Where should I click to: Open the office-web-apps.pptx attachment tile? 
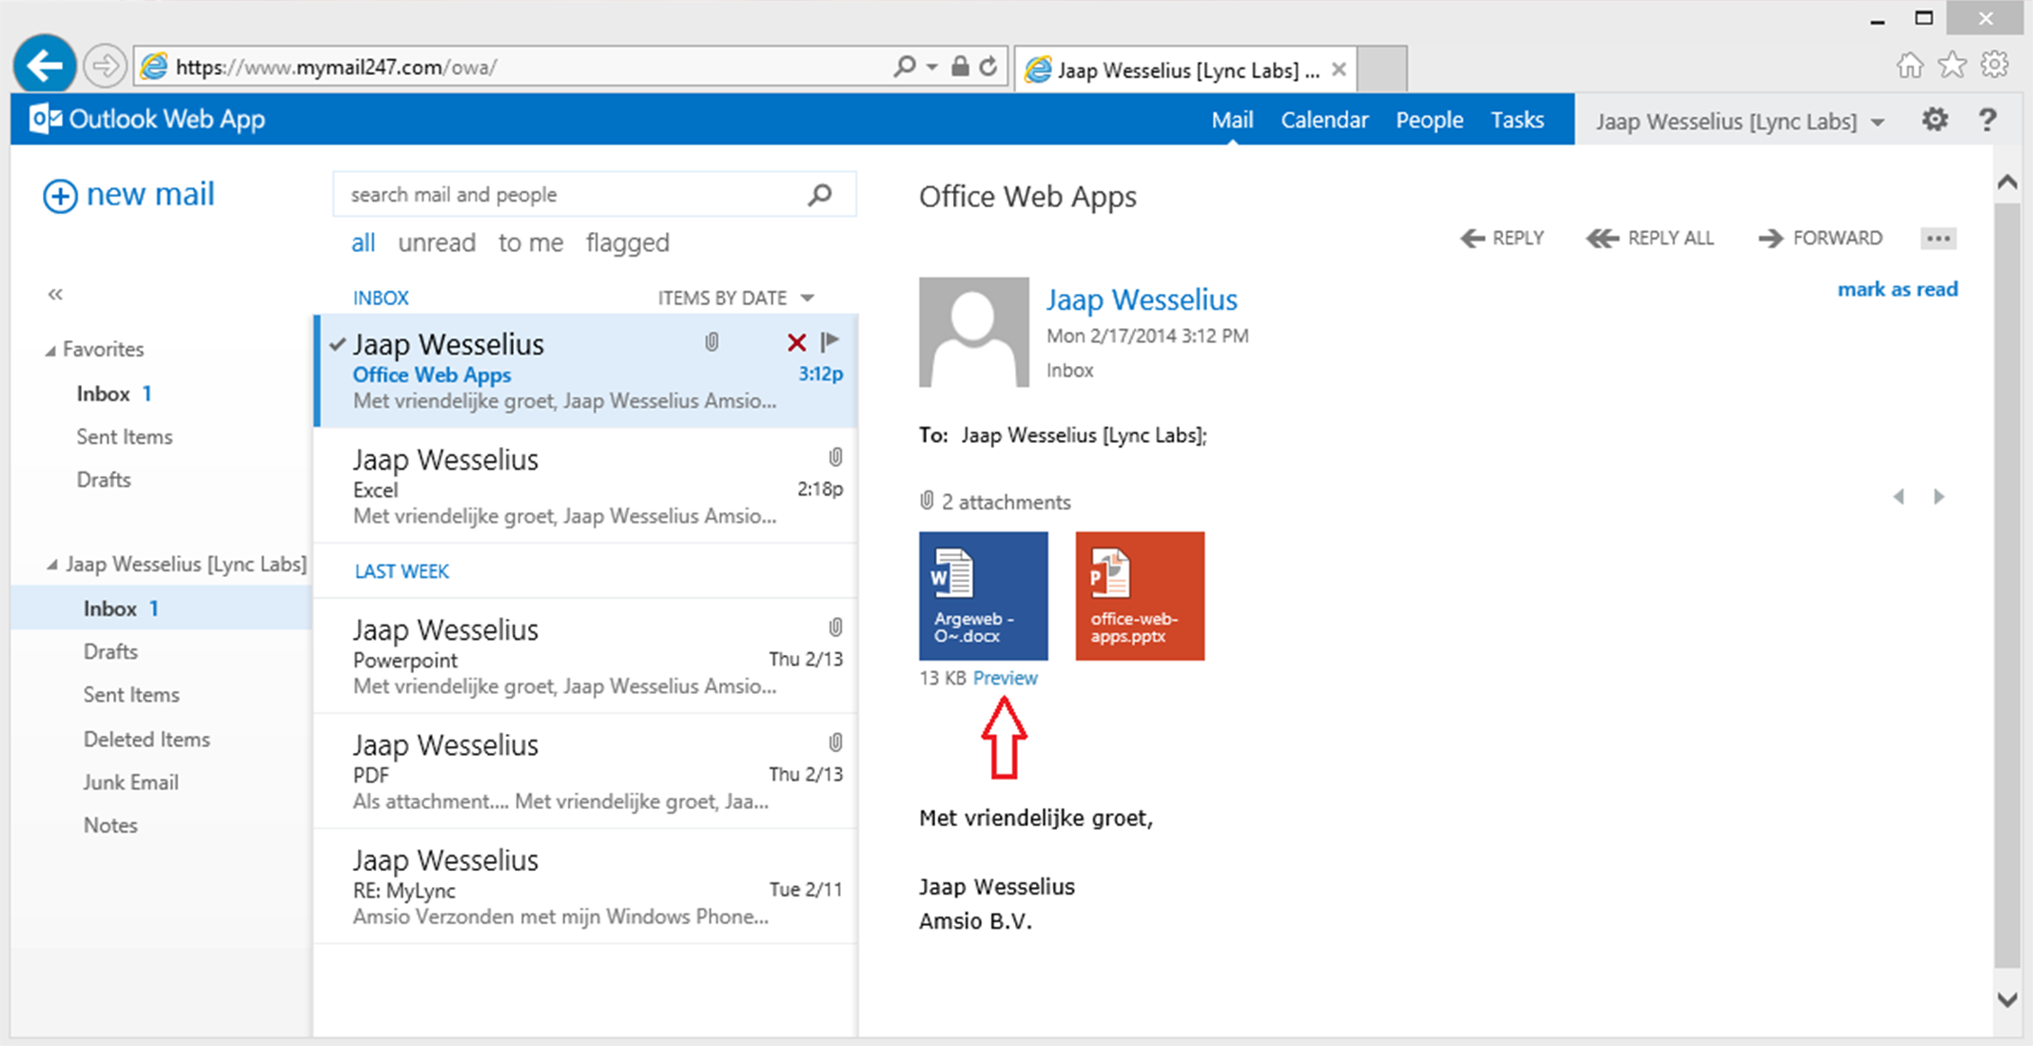(x=1140, y=596)
